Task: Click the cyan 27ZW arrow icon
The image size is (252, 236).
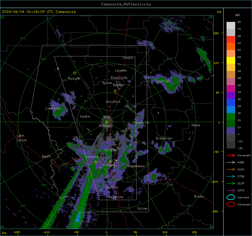Action: click(231, 177)
